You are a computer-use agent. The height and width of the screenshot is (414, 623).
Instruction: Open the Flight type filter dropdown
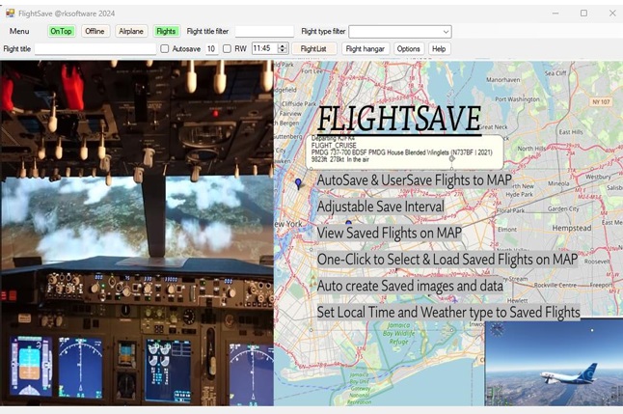[x=399, y=32]
